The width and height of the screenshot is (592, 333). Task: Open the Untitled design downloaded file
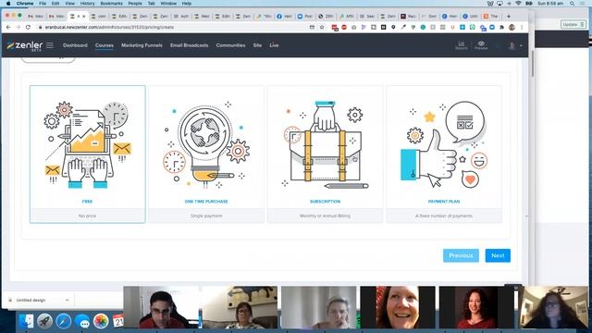[31, 300]
